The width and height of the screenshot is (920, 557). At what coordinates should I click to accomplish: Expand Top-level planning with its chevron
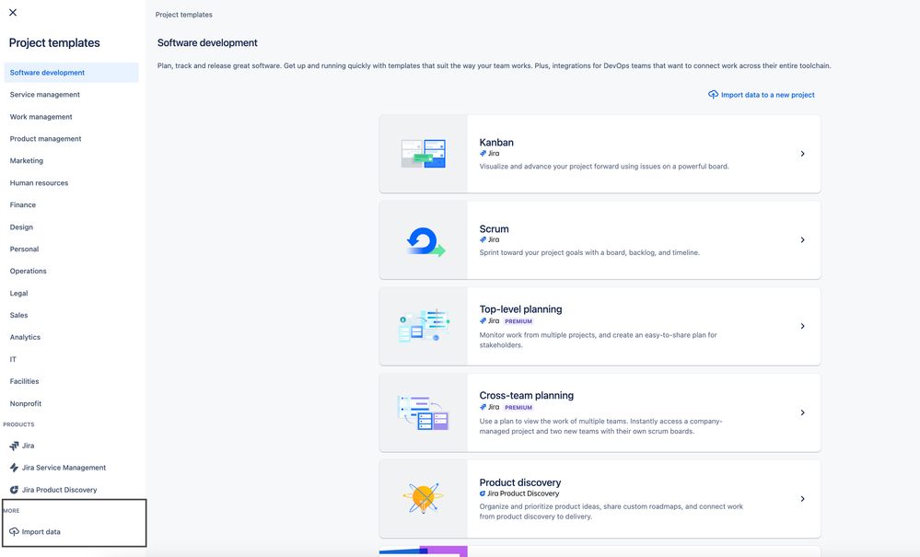click(803, 326)
